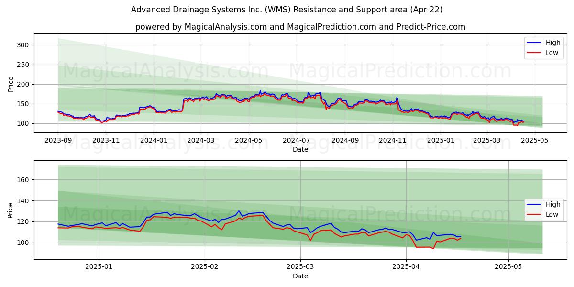Screen dimensions: 574x287
Task: Click the top chart '2023-11' date label
Action: (x=106, y=141)
